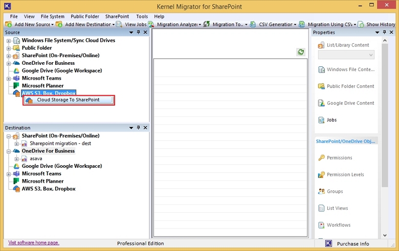The width and height of the screenshot is (399, 251).
Task: Click the Permissions key icon
Action: (321, 158)
